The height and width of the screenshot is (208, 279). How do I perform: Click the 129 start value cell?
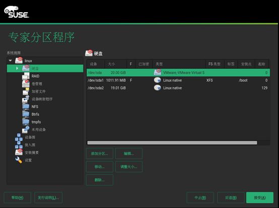point(264,88)
